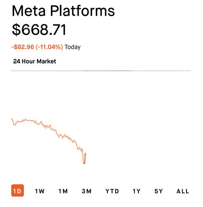Click the chart line's starting point
The image size is (203, 207).
pyautogui.click(x=12, y=119)
